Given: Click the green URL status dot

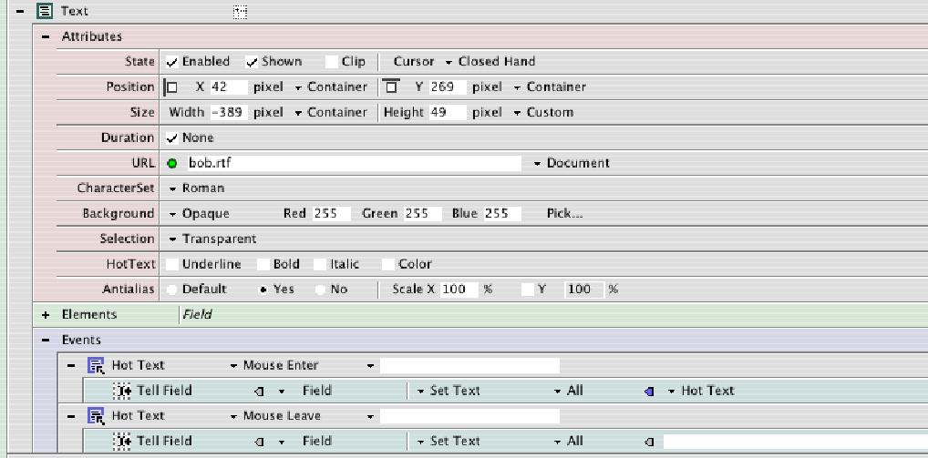Looking at the screenshot, I should point(172,164).
